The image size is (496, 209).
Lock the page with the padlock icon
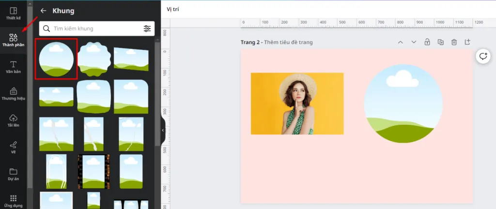(427, 42)
